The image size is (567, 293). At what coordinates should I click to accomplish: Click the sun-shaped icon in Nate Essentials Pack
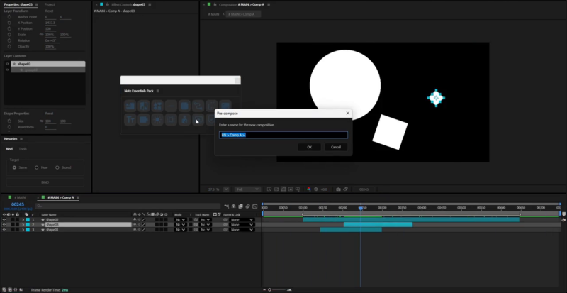pos(157,119)
